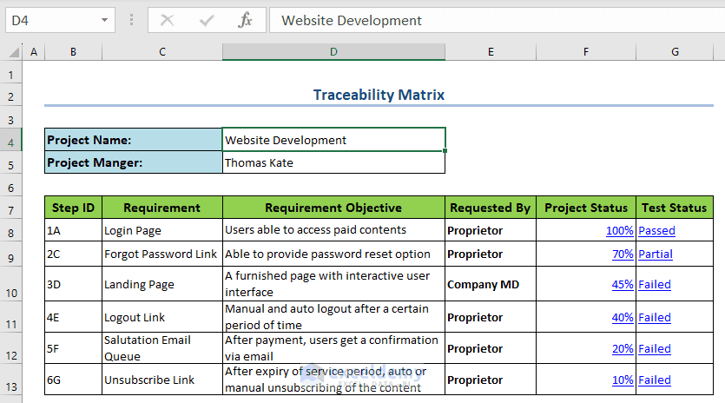The width and height of the screenshot is (725, 403).
Task: Select the Salutation Email Queue cell
Action: pyautogui.click(x=162, y=348)
